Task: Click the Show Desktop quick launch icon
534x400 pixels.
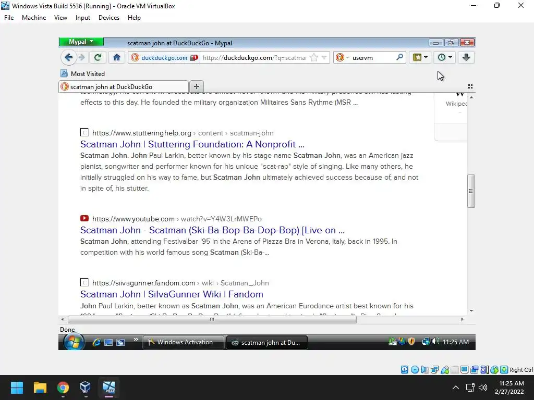Action: coord(108,343)
